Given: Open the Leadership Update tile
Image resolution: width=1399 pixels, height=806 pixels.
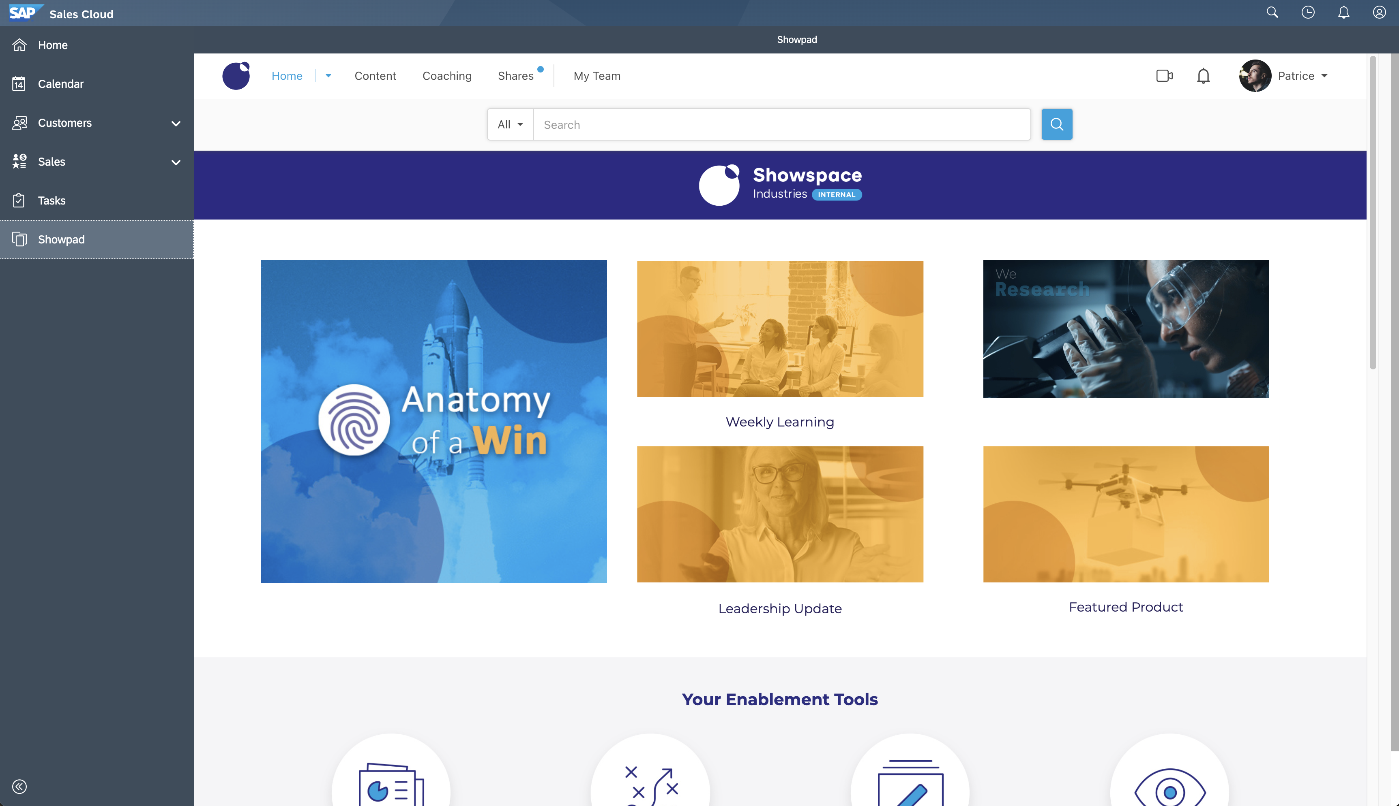Looking at the screenshot, I should tap(779, 514).
